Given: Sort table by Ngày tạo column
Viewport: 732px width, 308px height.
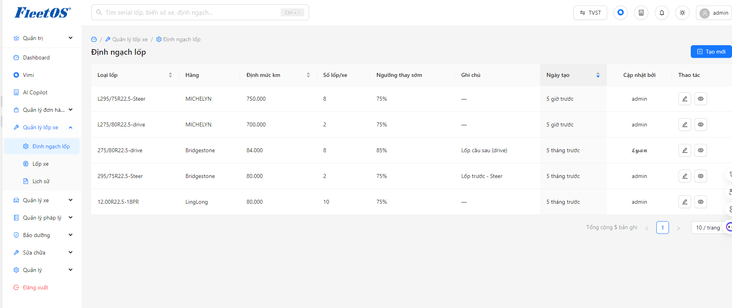Looking at the screenshot, I should (x=598, y=75).
